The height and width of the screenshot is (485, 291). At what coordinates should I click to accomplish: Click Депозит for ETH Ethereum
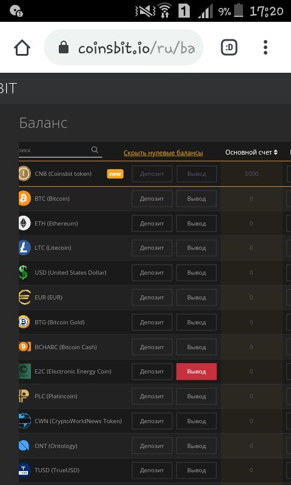pos(152,223)
